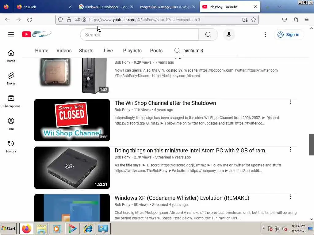Image resolution: width=314 pixels, height=235 pixels.
Task: Click the Sign in button
Action: pyautogui.click(x=289, y=35)
